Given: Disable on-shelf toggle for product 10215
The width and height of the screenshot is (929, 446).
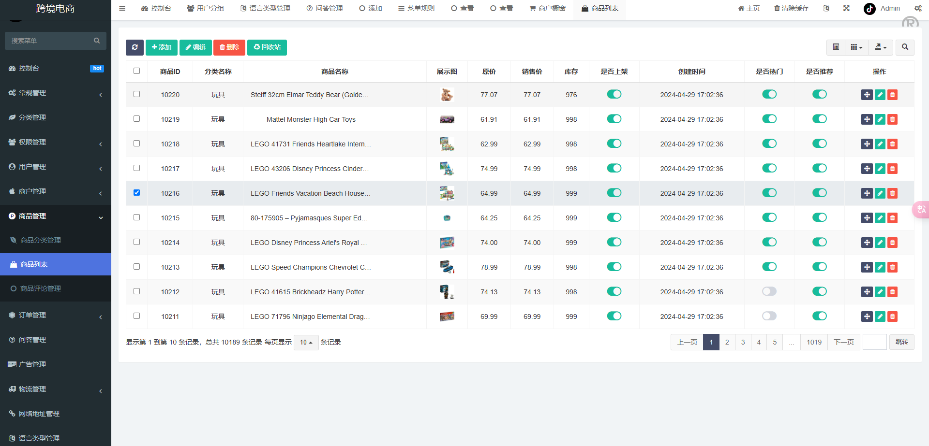Looking at the screenshot, I should tap(614, 217).
